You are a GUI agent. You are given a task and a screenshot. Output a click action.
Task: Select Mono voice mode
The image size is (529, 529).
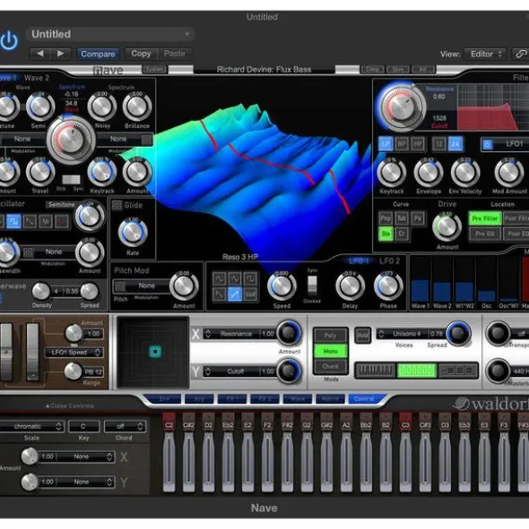[x=330, y=351]
